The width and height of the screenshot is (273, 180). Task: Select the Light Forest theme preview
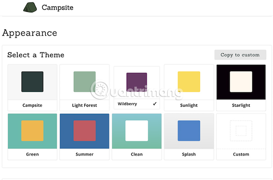[84, 82]
